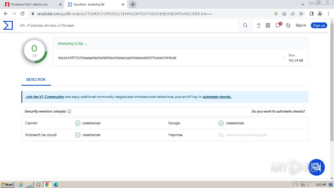Click the VirusTotal logo icon
Viewport: 334px width, 188px height.
pos(8,25)
